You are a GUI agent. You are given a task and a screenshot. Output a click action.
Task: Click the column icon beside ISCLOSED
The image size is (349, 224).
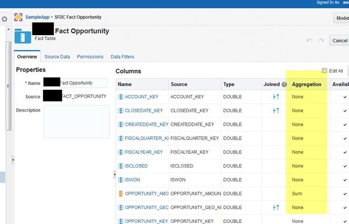[x=121, y=166]
